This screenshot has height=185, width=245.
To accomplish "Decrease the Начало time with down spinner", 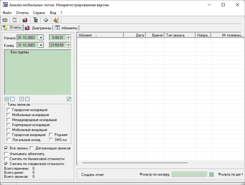I will tap(69, 39).
